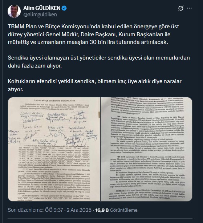Open the three-dot more options menu
Viewport: 203px width, 223px height.
coord(189,8)
